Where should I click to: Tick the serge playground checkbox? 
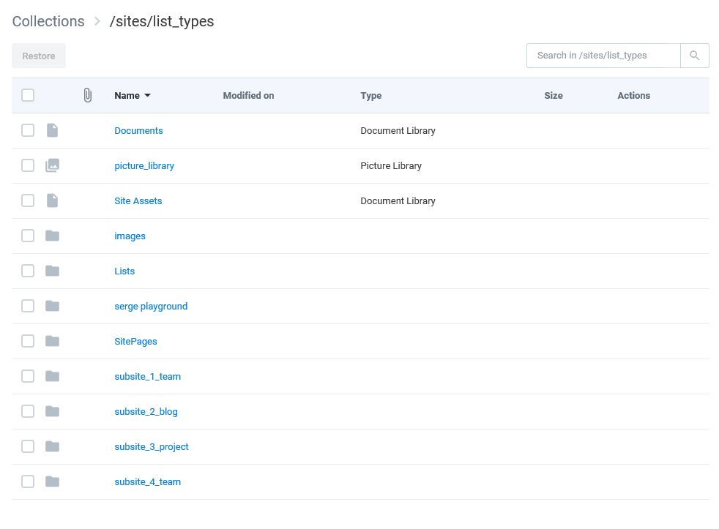click(x=28, y=306)
